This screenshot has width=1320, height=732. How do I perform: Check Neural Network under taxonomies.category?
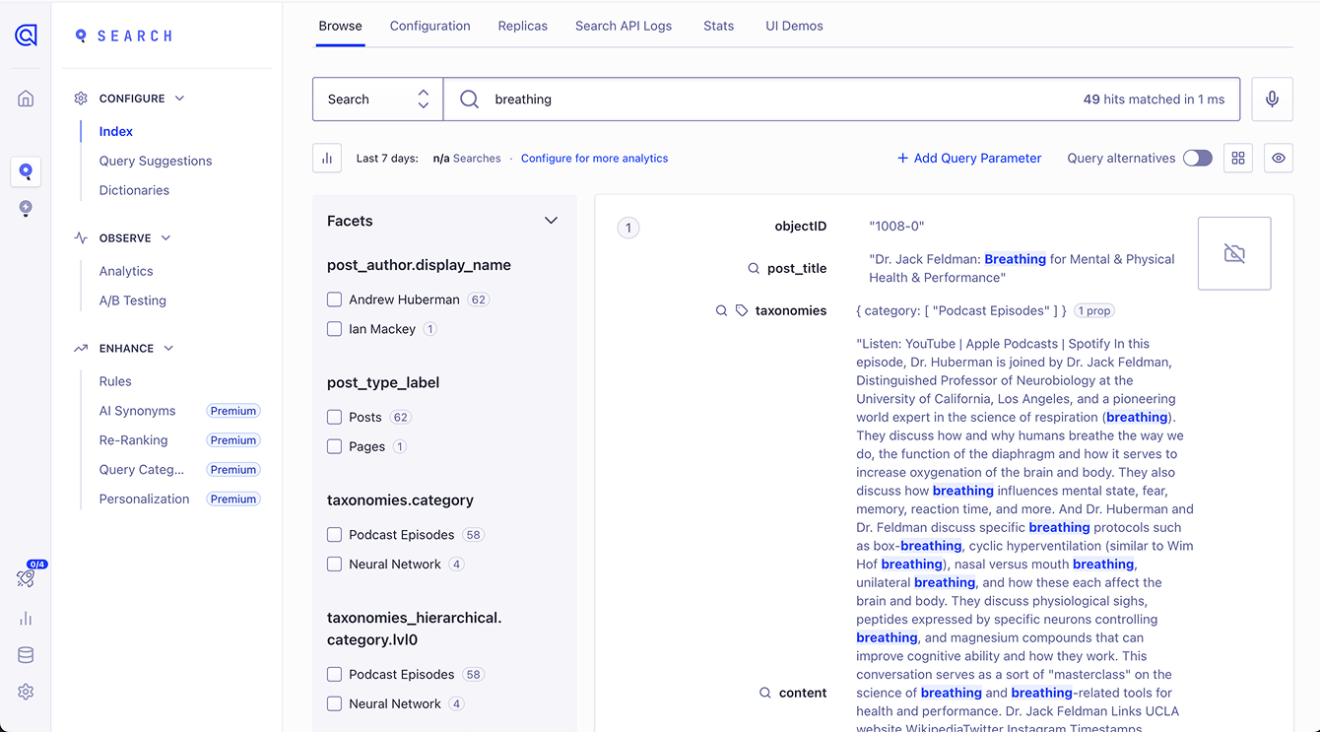click(335, 565)
